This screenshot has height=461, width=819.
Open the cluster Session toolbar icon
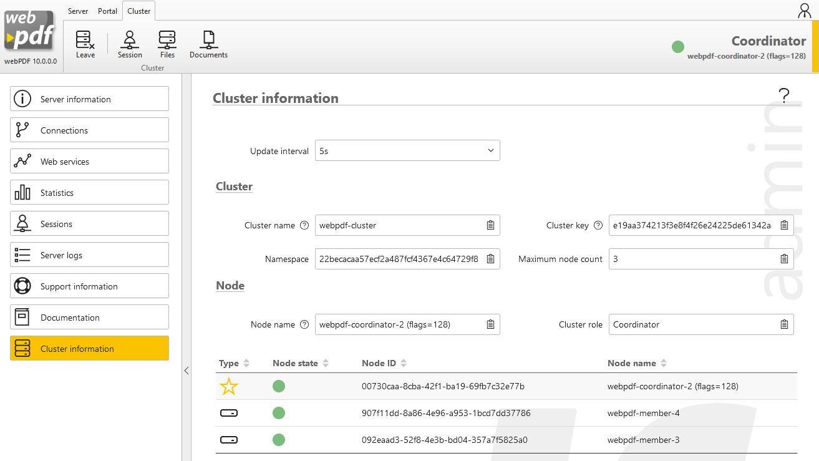130,44
